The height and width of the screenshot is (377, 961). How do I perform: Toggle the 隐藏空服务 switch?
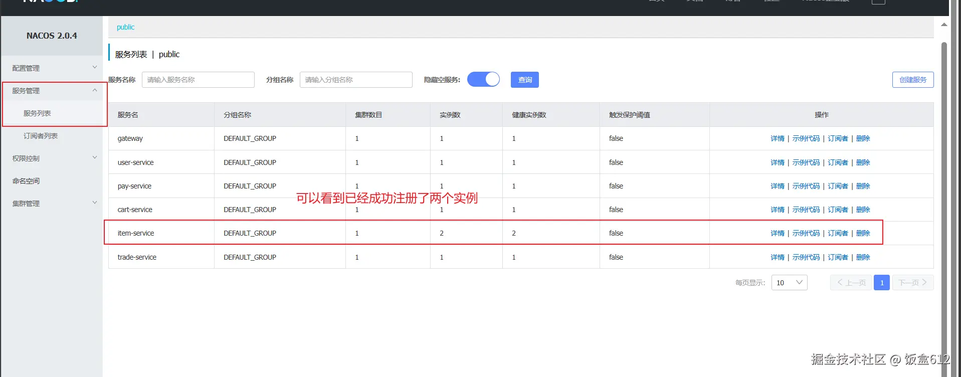coord(483,79)
